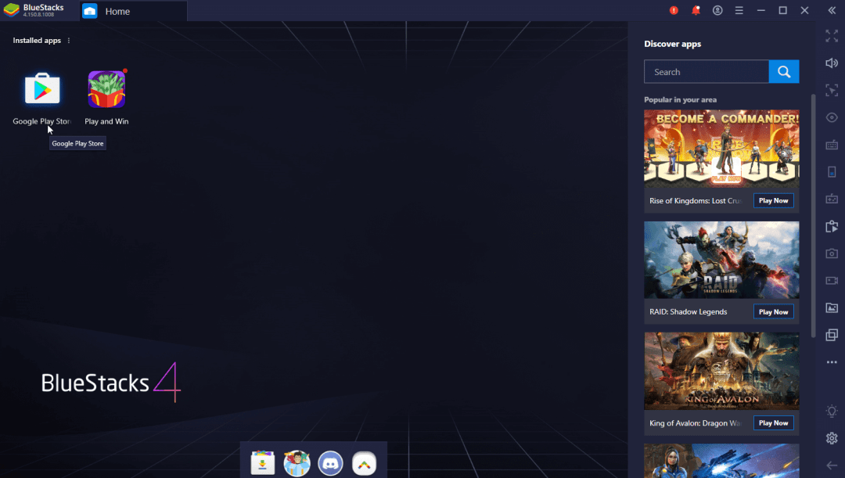845x478 pixels.
Task: Toggle the eye visibility icon
Action: (x=832, y=117)
